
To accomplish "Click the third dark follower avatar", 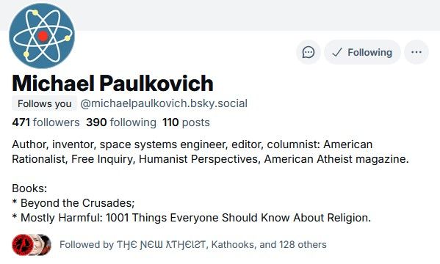I will tap(46, 245).
